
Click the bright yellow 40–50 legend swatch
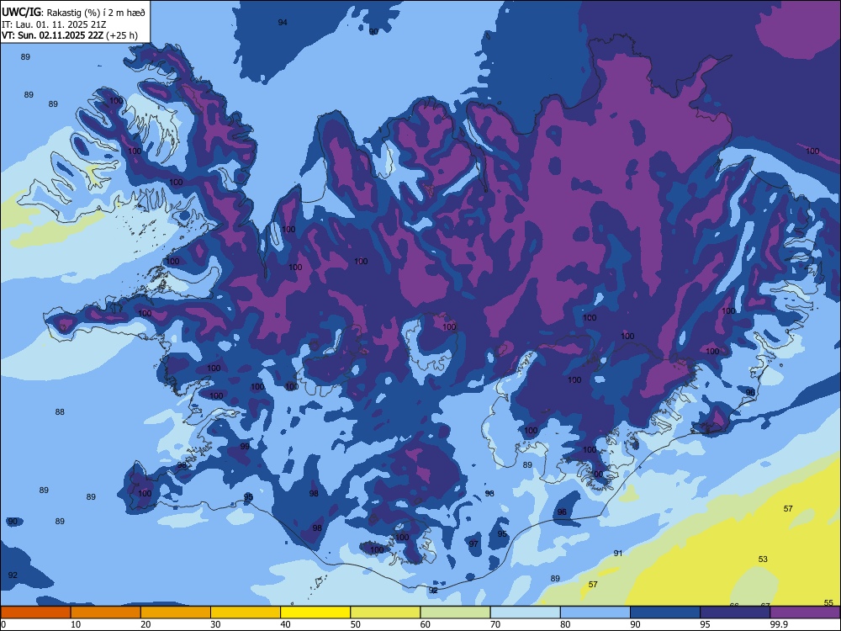pyautogui.click(x=315, y=612)
